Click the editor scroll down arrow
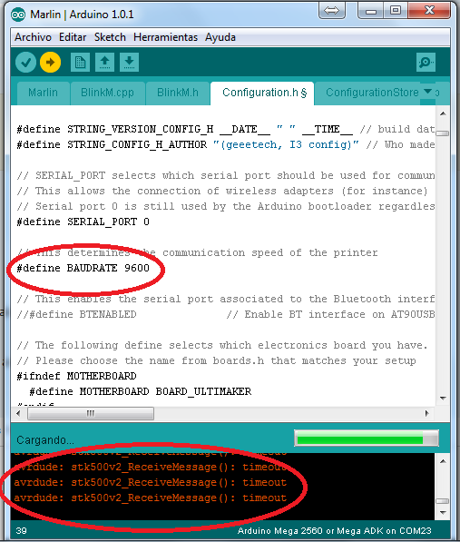 tap(443, 399)
